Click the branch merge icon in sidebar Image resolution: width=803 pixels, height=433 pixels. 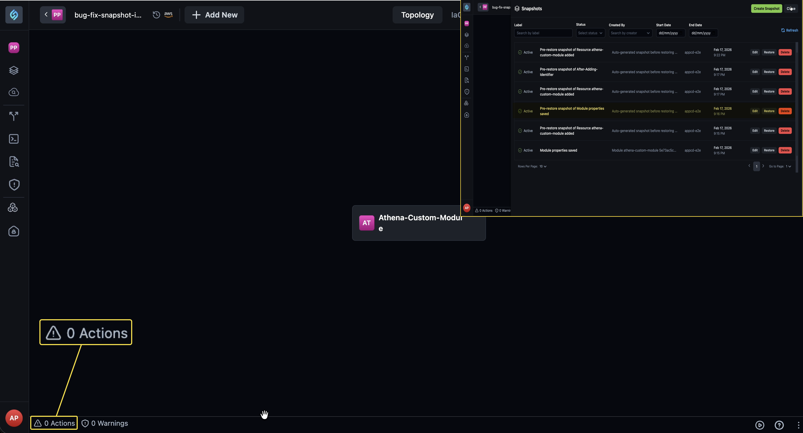pyautogui.click(x=14, y=116)
